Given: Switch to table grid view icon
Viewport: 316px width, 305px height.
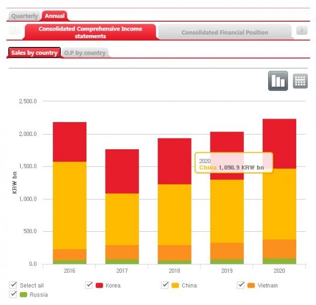Looking at the screenshot, I should pos(300,81).
